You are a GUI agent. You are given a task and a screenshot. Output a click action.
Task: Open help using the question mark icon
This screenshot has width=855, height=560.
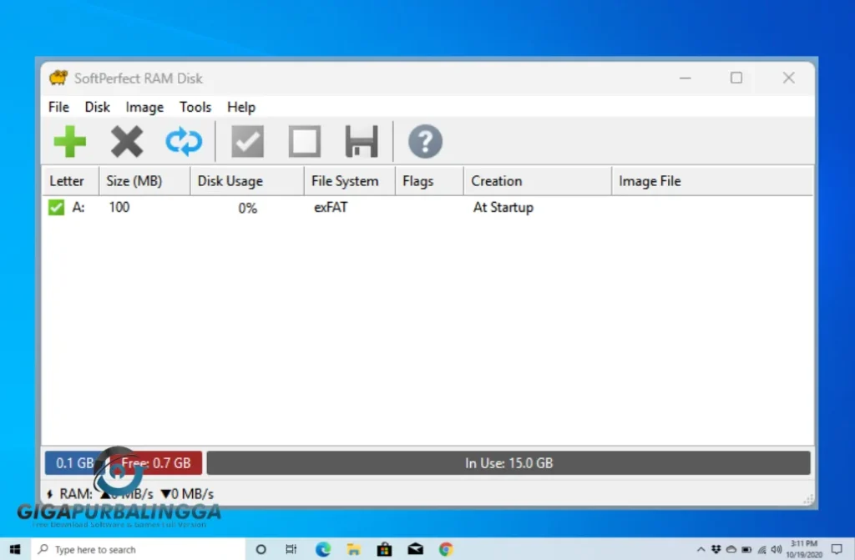click(x=425, y=141)
